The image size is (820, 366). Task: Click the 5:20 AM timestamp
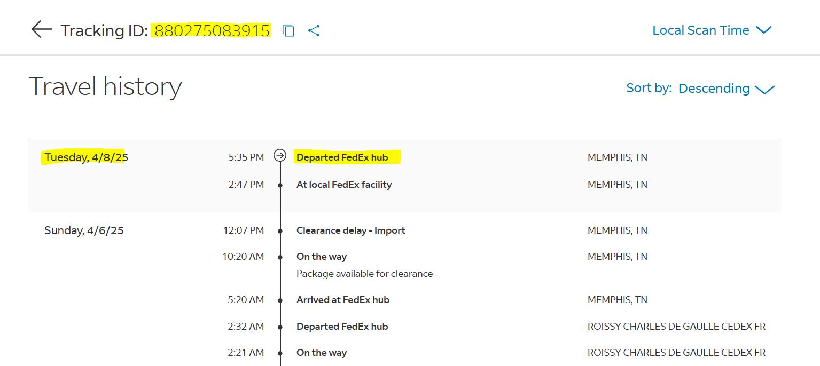246,300
